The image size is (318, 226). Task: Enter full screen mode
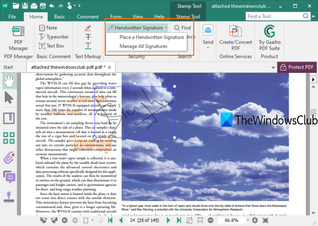[x=266, y=220]
